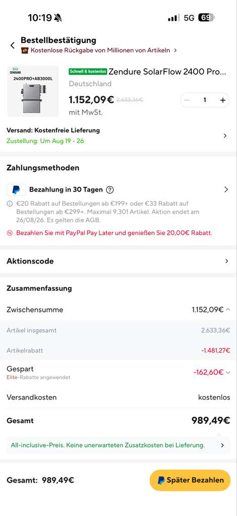Decrease quantity with the minus button
Image resolution: width=237 pixels, height=516 pixels.
187,100
